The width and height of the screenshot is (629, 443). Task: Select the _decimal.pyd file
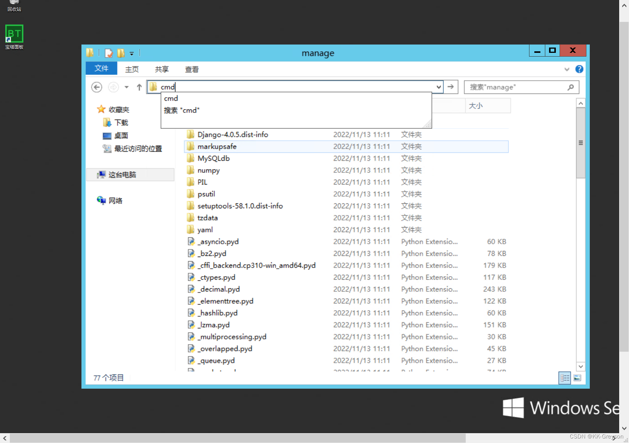346,289
